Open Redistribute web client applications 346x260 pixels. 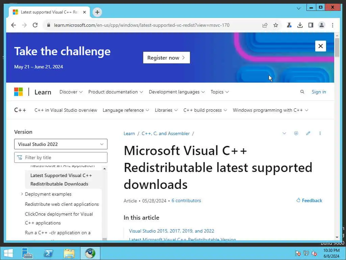(62, 204)
